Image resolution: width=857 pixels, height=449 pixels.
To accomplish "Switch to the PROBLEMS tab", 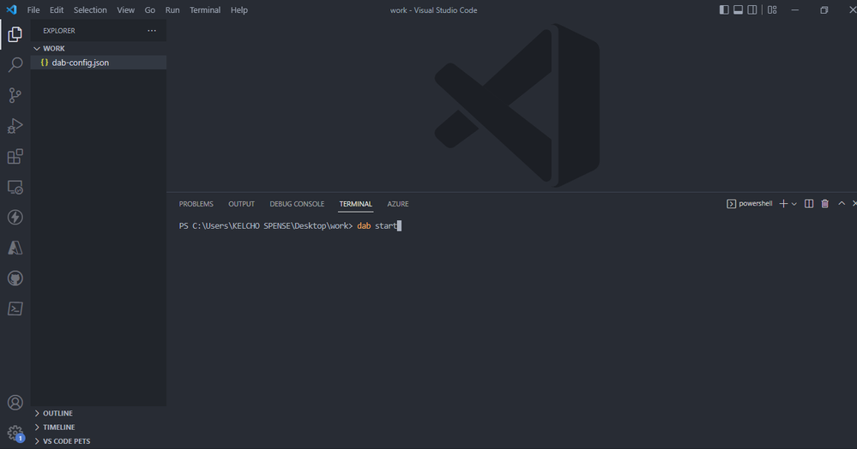I will pos(196,204).
